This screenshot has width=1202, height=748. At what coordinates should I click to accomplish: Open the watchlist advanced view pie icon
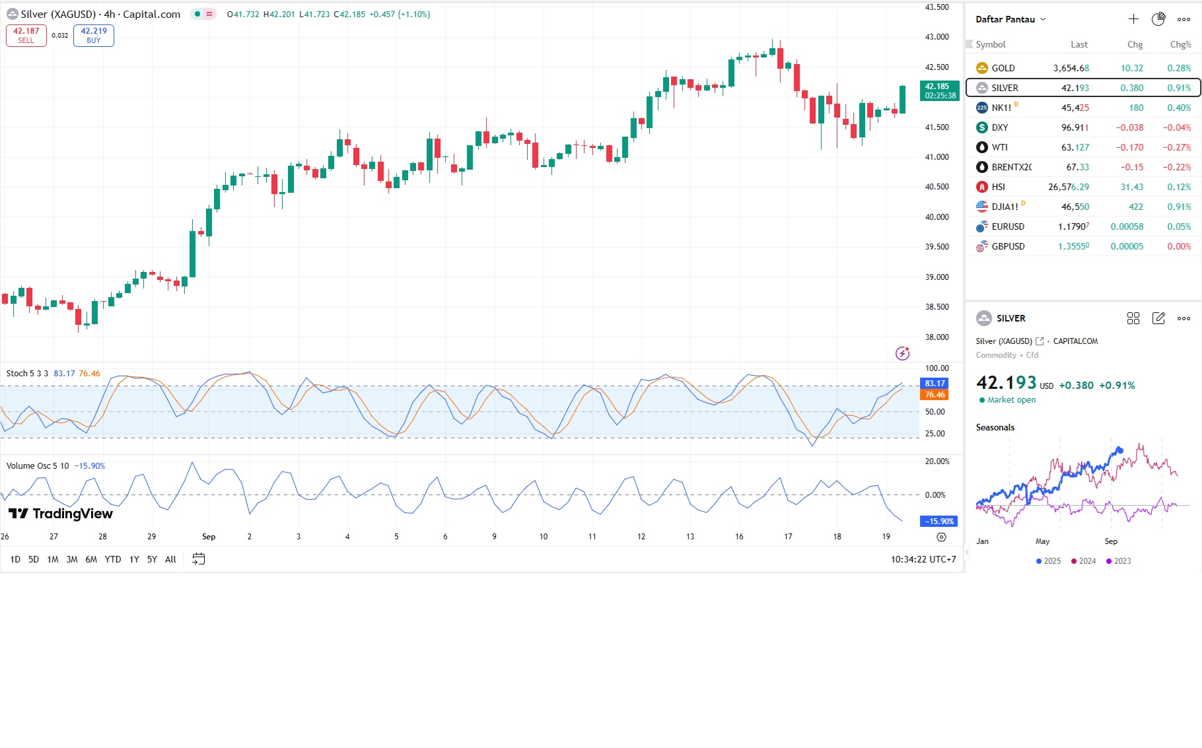point(1158,19)
